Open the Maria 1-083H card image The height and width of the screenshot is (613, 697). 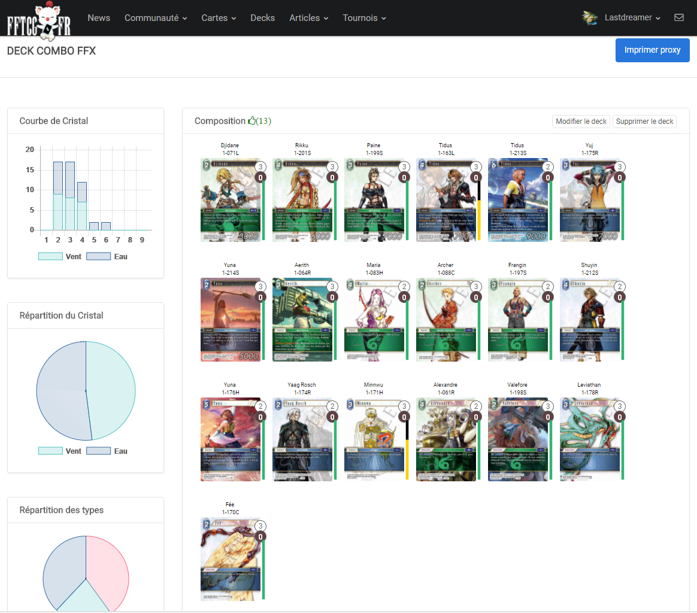[x=374, y=320]
